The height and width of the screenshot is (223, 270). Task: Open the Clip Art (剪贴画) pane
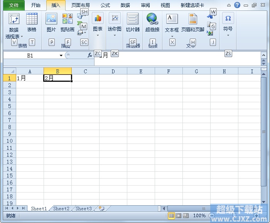tap(67, 19)
